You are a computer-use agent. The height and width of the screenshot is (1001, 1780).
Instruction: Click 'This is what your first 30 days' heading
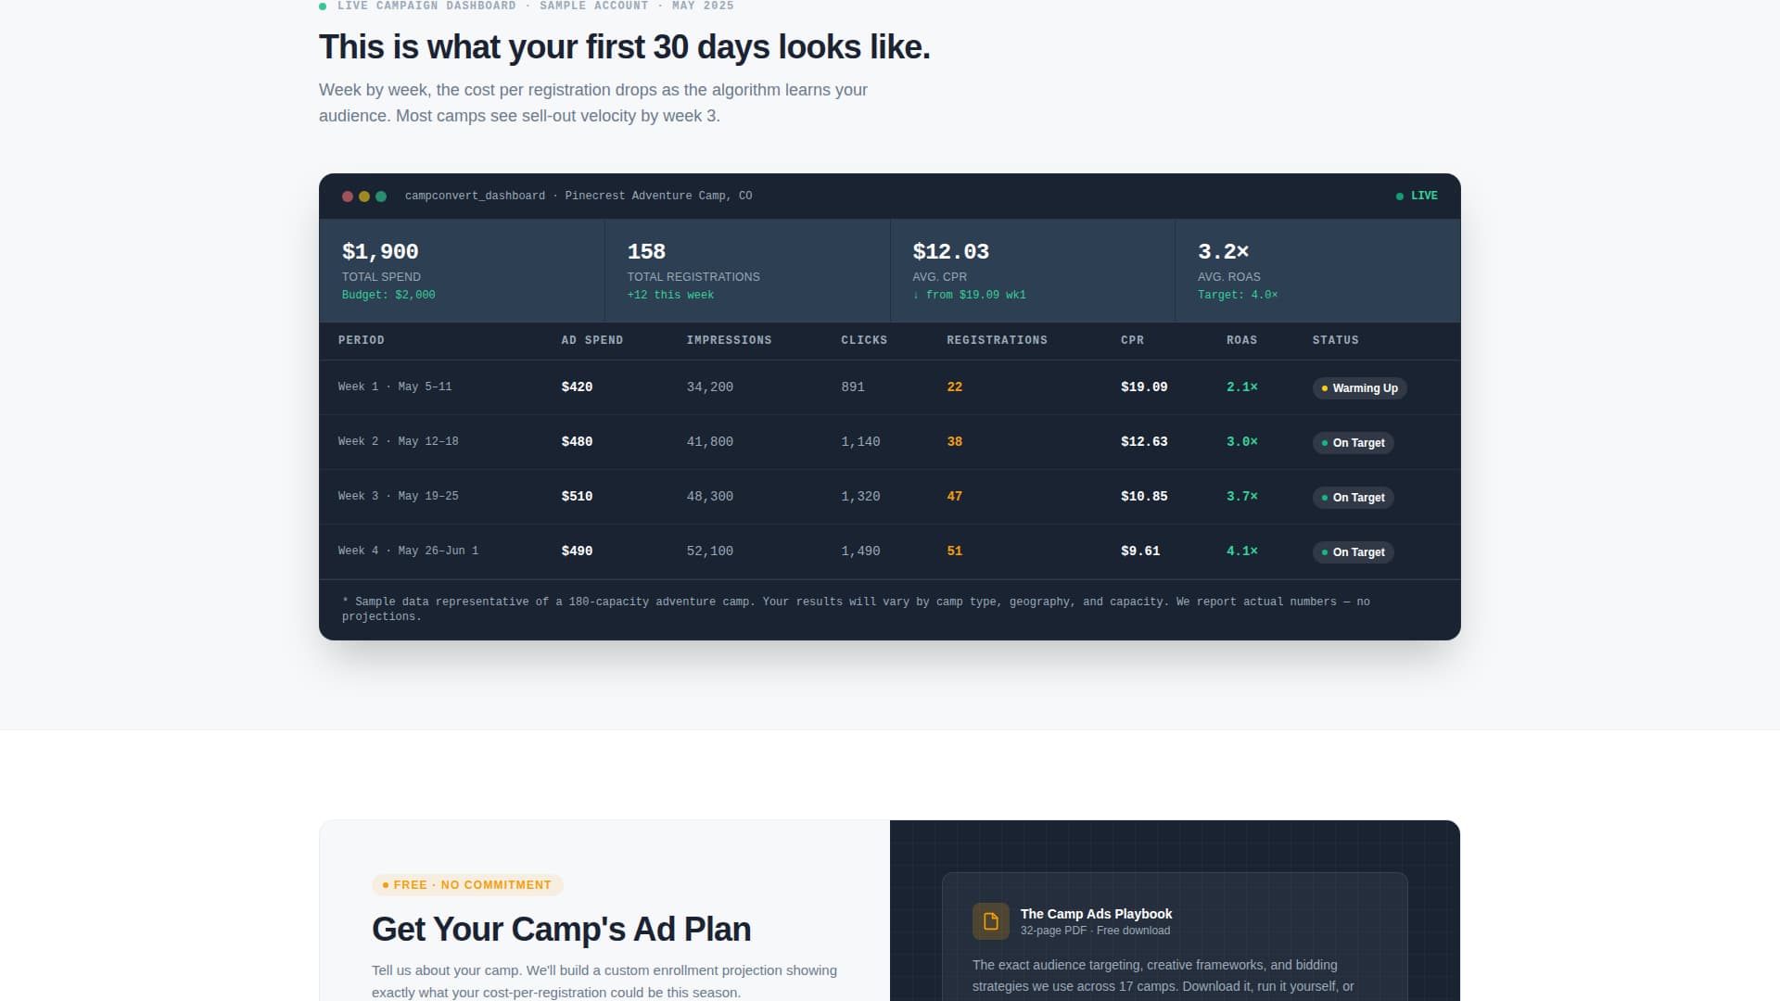(624, 47)
